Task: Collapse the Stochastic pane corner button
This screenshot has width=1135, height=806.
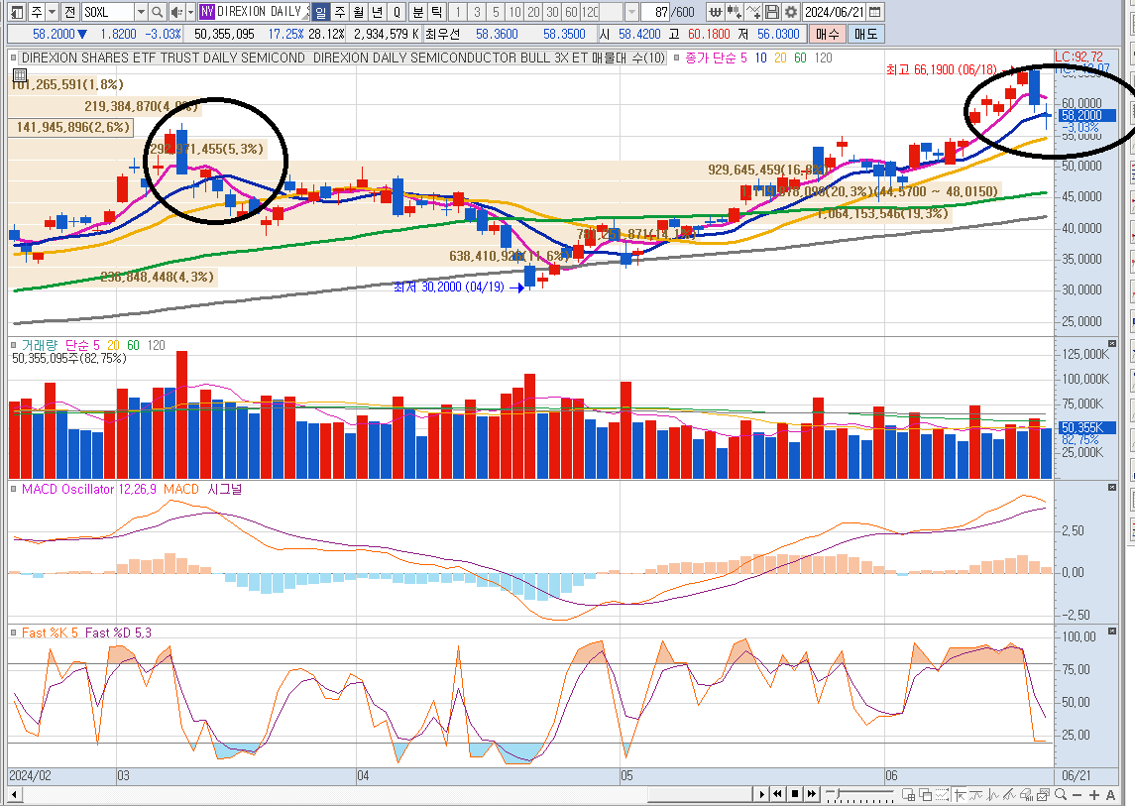Action: coord(1112,631)
